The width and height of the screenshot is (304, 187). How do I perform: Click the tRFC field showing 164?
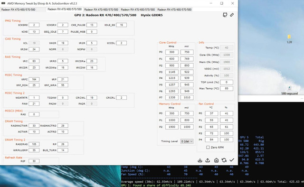click(x=34, y=79)
